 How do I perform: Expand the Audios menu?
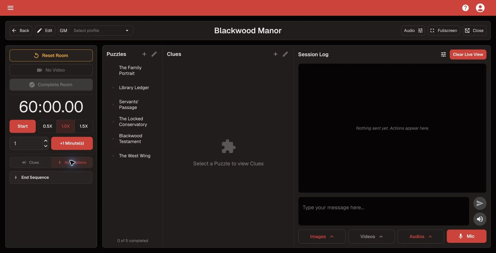click(x=421, y=236)
